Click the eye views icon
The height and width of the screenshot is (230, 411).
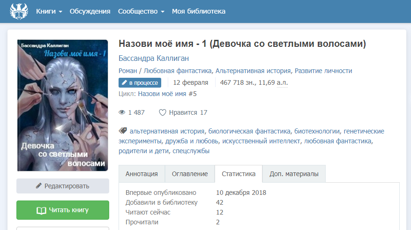click(x=122, y=112)
